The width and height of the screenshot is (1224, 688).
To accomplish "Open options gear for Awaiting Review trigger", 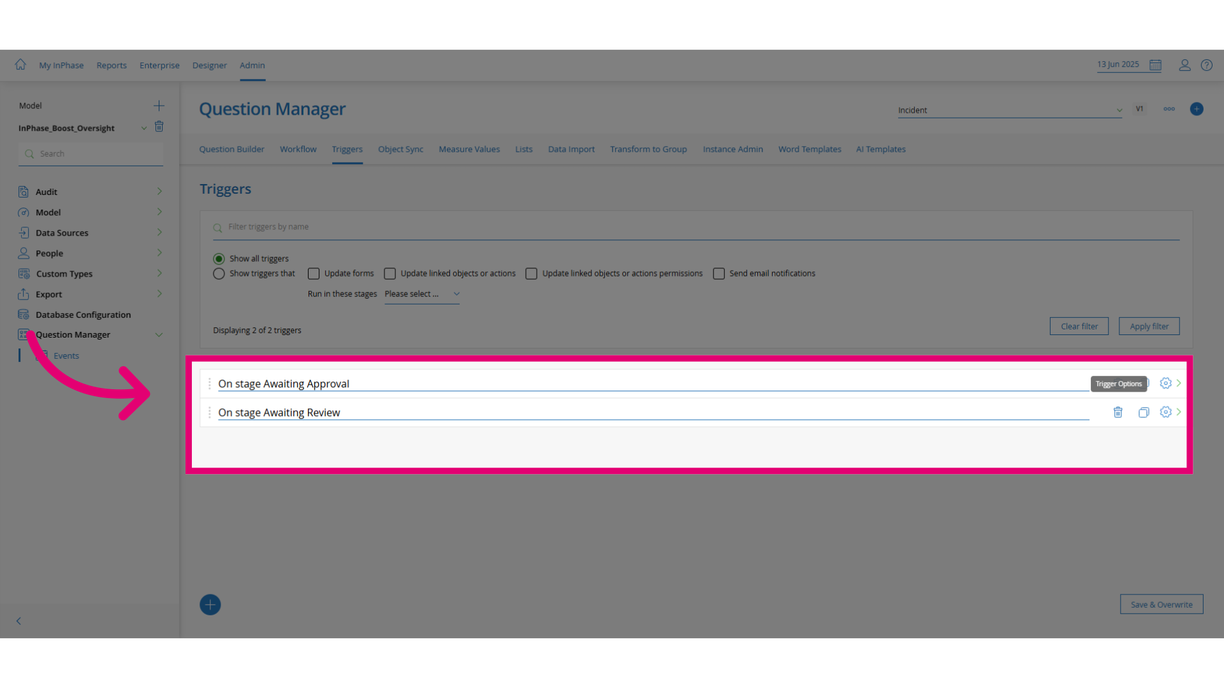I will pos(1165,412).
